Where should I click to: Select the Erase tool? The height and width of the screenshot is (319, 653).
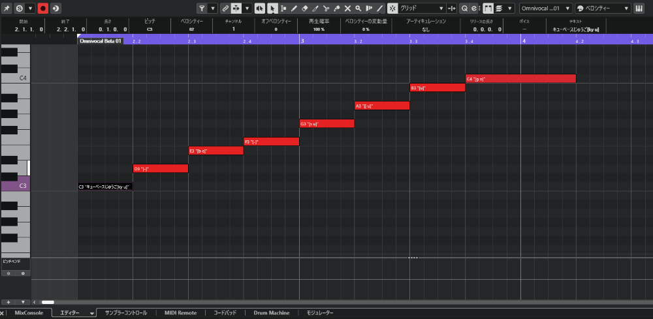tap(304, 8)
